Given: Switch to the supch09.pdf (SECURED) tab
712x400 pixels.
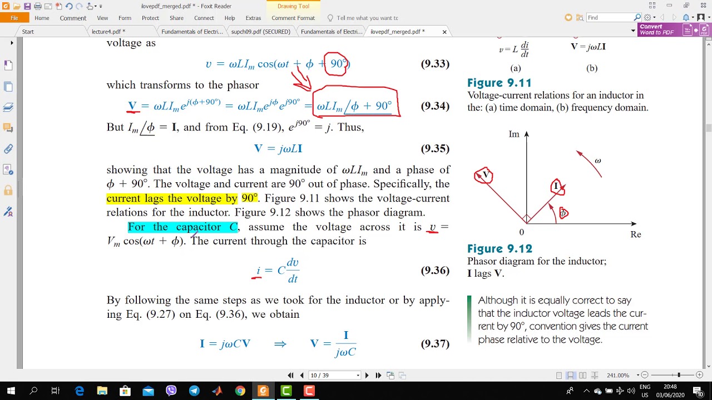Looking at the screenshot, I should 261,32.
